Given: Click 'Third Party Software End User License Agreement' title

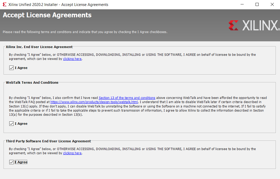Looking at the screenshot, I should 48,141.
